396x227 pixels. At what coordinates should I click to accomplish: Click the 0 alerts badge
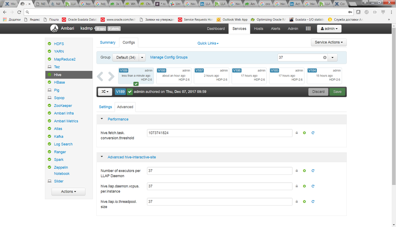pos(114,29)
